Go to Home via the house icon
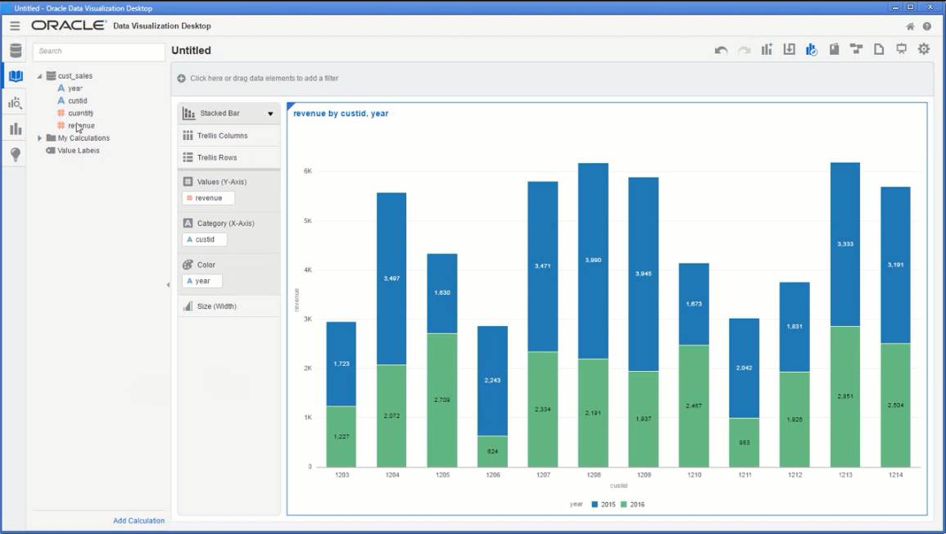This screenshot has width=946, height=534. point(911,26)
